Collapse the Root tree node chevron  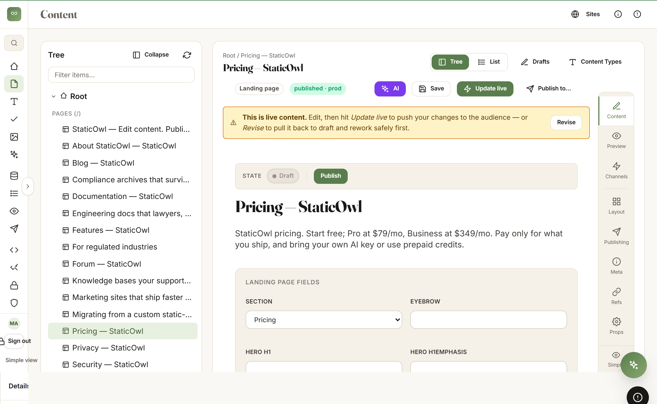54,96
